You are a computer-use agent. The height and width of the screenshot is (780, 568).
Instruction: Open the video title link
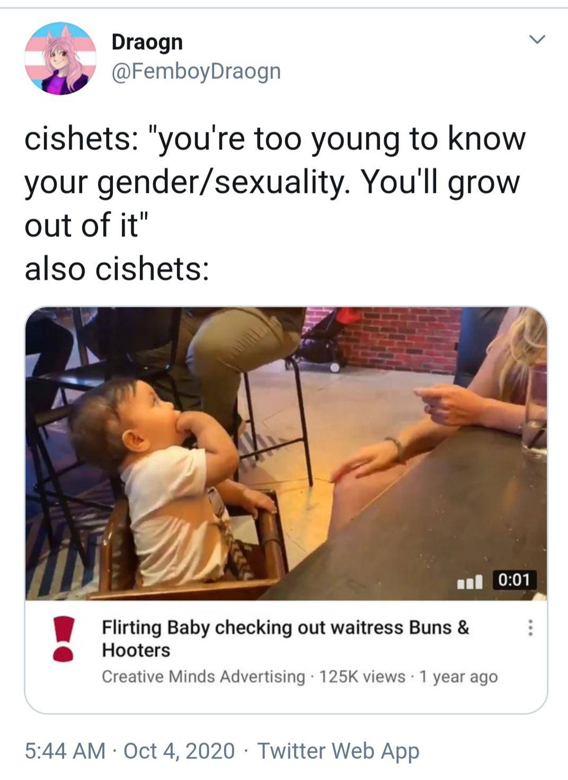click(285, 638)
